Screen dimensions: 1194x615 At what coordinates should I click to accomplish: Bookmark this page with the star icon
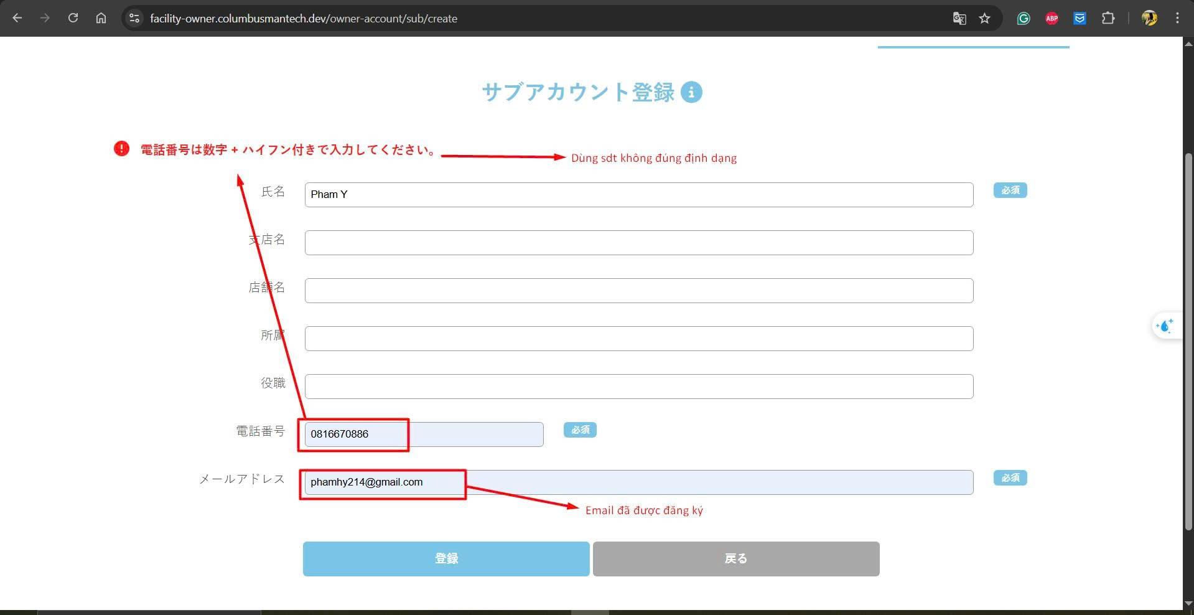pyautogui.click(x=984, y=19)
